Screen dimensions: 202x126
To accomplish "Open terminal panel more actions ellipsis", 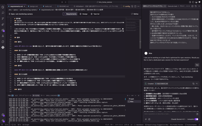I will pyautogui.click(x=132, y=96).
